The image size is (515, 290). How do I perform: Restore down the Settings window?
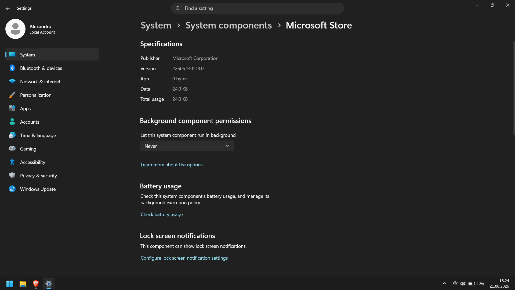click(x=492, y=5)
